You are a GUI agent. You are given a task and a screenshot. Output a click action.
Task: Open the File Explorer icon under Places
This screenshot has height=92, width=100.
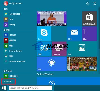6,14
